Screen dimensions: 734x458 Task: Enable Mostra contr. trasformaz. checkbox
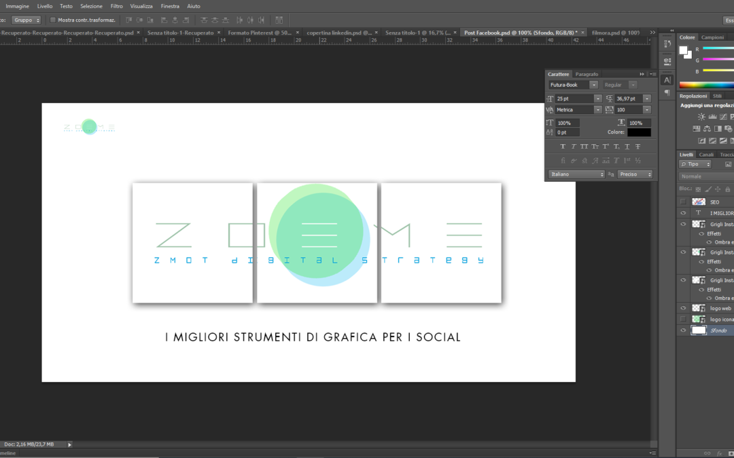(53, 20)
